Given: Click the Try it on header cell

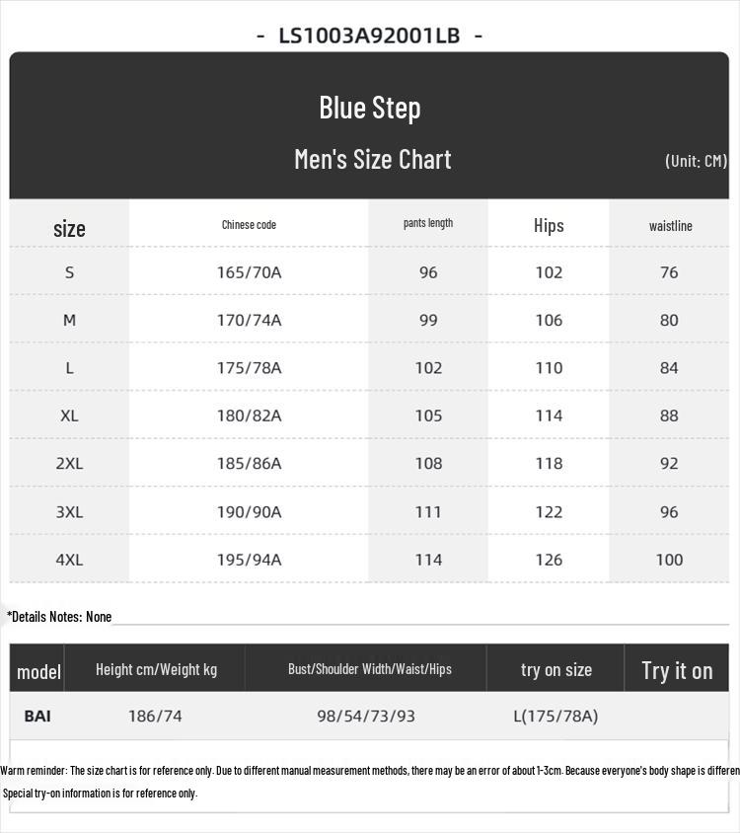Looking at the screenshot, I should pyautogui.click(x=677, y=671).
